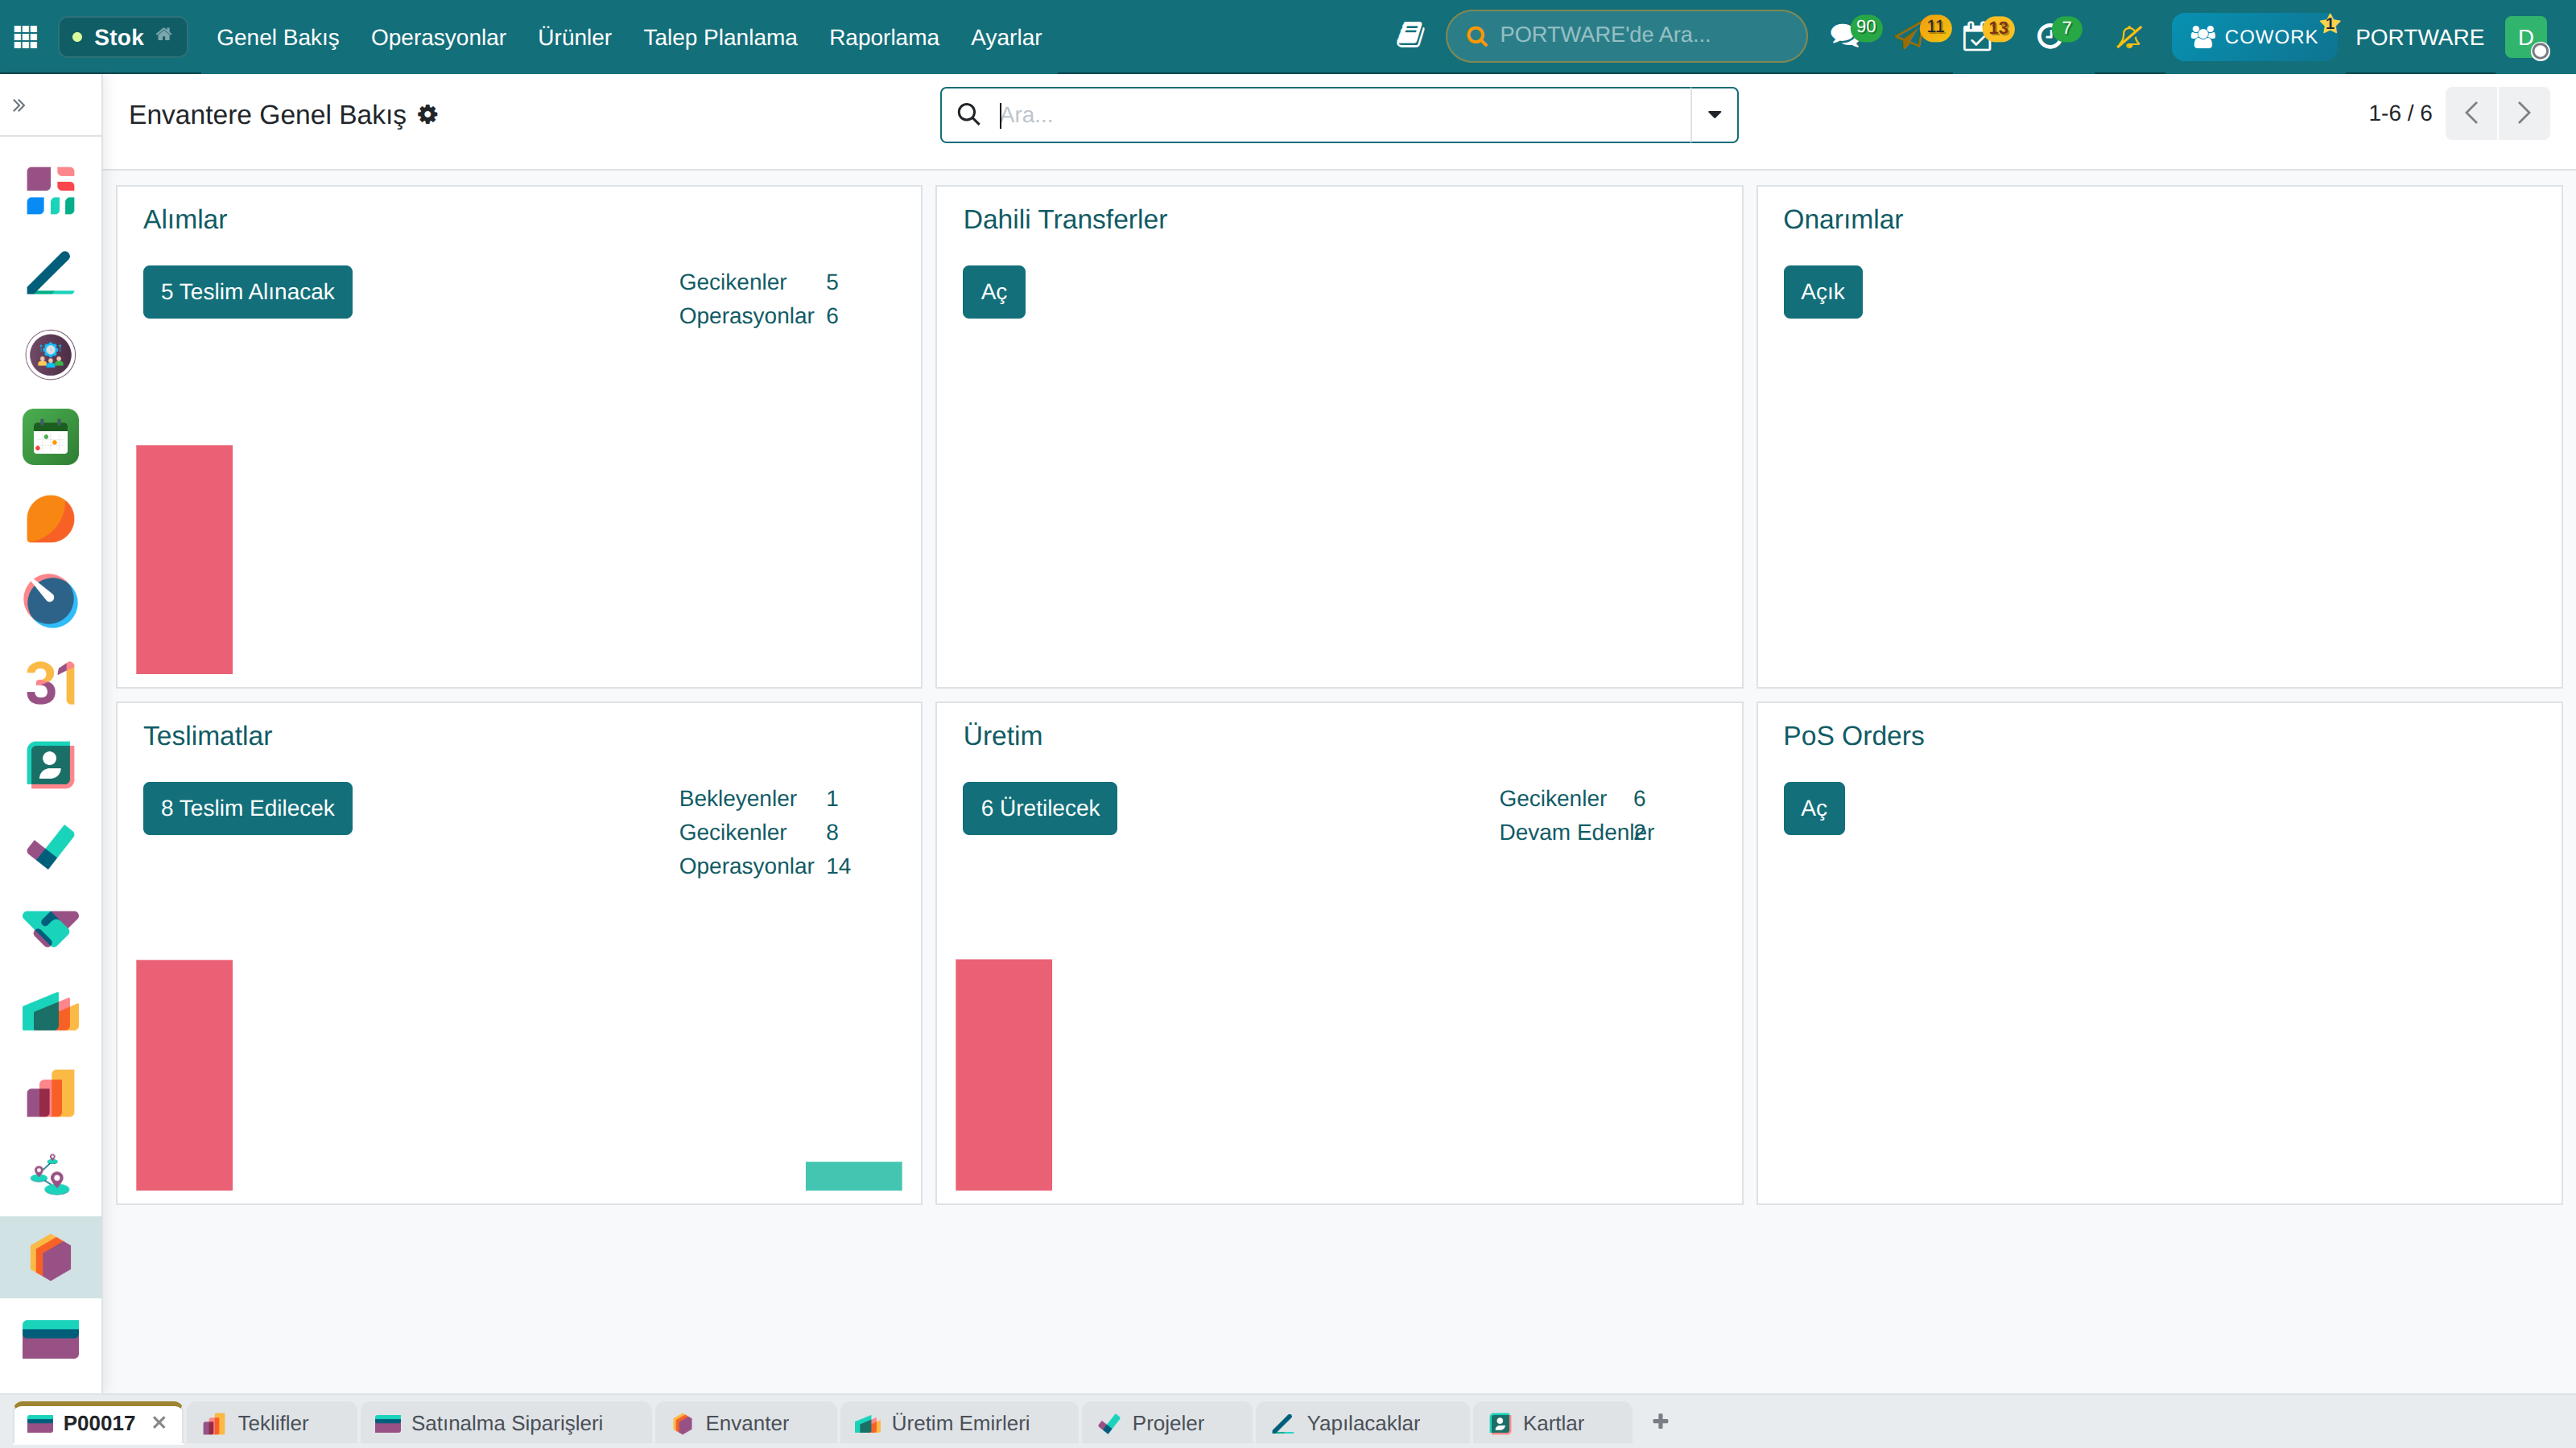The image size is (2576, 1448).
Task: Open the Talep Planlama menu
Action: coord(720,37)
